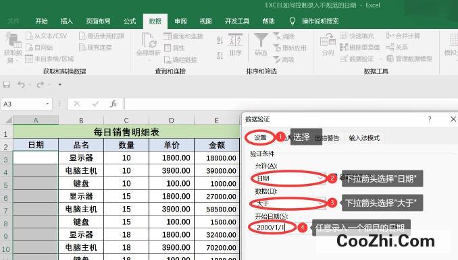Image resolution: width=458 pixels, height=260 pixels.
Task: Open the 查询和连接 pane
Action: coord(183,36)
